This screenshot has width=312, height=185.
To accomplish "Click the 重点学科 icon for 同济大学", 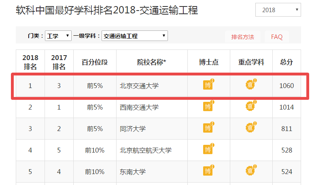I will [251, 127].
